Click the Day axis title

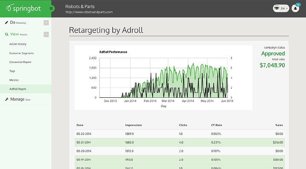click(x=163, y=106)
